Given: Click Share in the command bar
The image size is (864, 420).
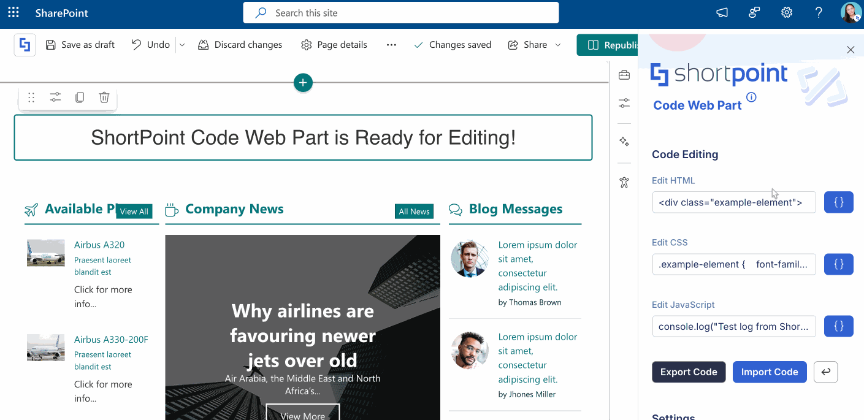Looking at the screenshot, I should point(527,45).
